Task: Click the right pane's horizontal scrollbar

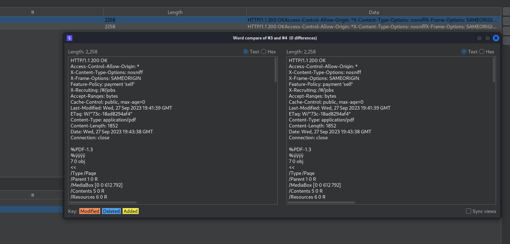Action: click(321, 202)
